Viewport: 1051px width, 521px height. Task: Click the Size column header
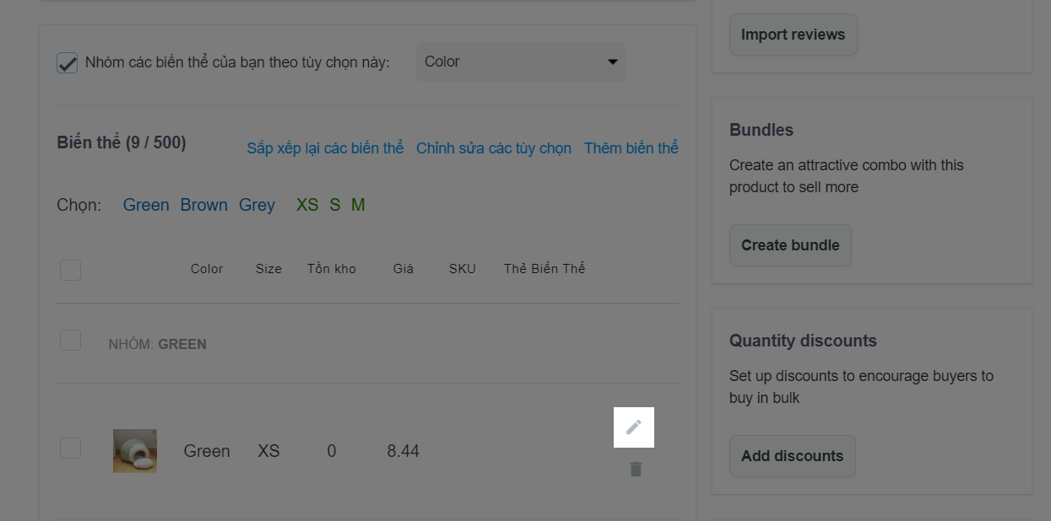[x=268, y=269]
